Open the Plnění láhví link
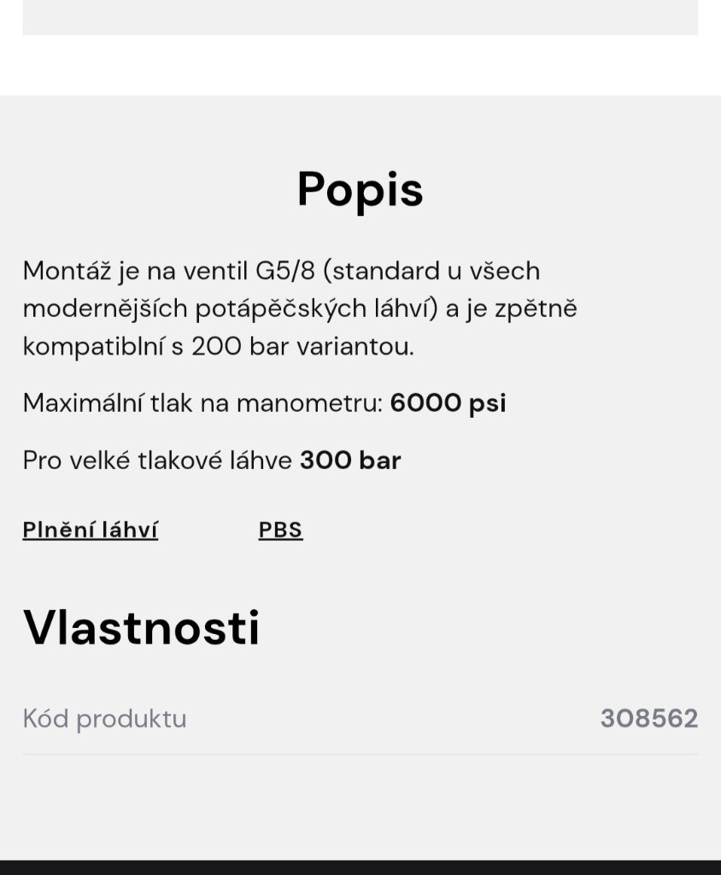The height and width of the screenshot is (875, 721). 90,530
